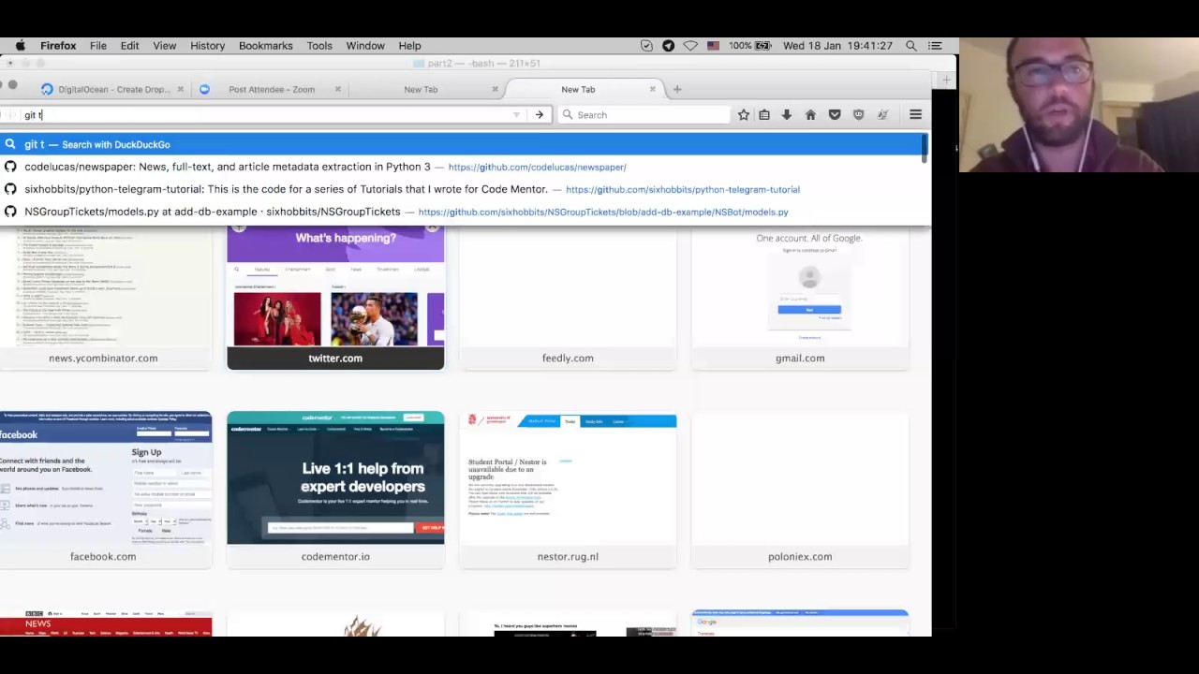
Task: Select the NSGroupTickets/models.py suggestion
Action: coord(461,212)
